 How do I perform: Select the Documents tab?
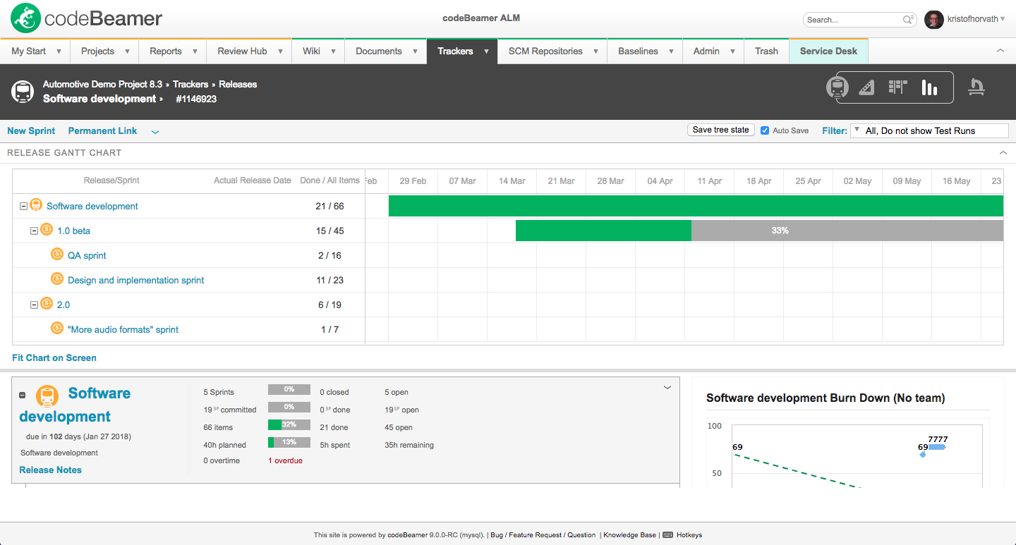point(385,51)
